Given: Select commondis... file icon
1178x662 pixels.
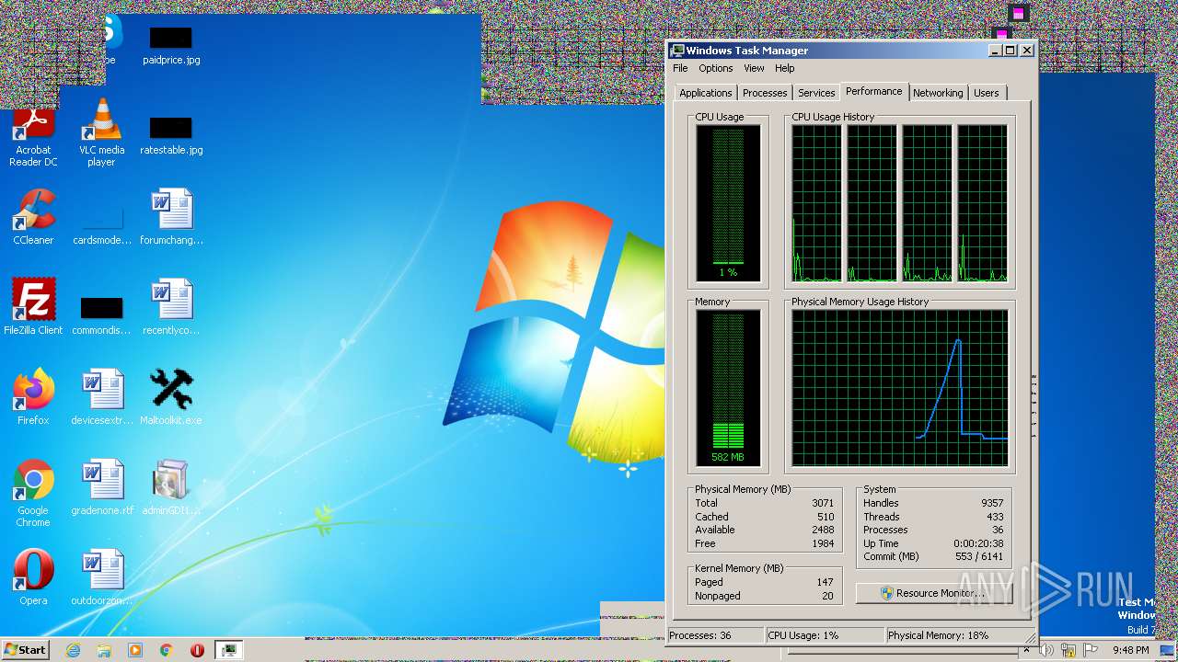Looking at the screenshot, I should click(101, 316).
